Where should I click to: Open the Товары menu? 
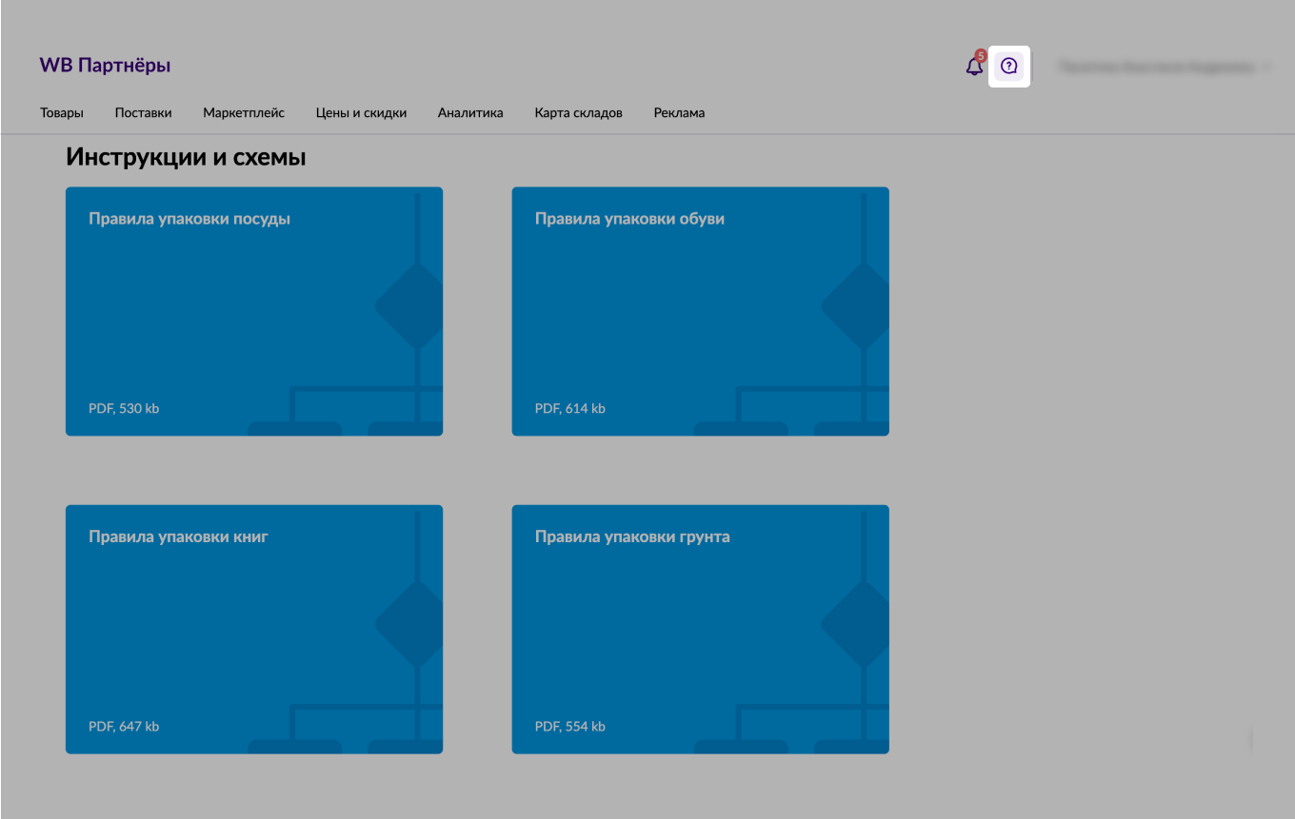pyautogui.click(x=62, y=113)
